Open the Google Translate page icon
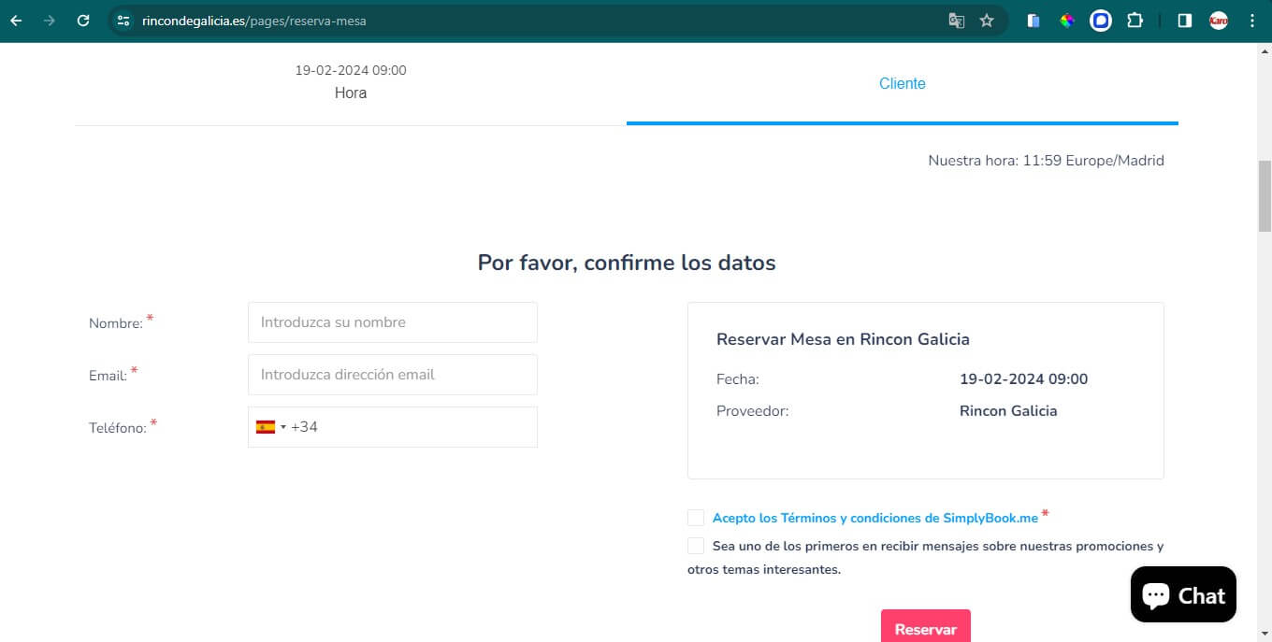The height and width of the screenshot is (642, 1272). click(956, 21)
